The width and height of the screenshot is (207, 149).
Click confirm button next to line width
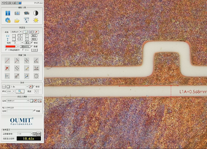(x=27, y=43)
